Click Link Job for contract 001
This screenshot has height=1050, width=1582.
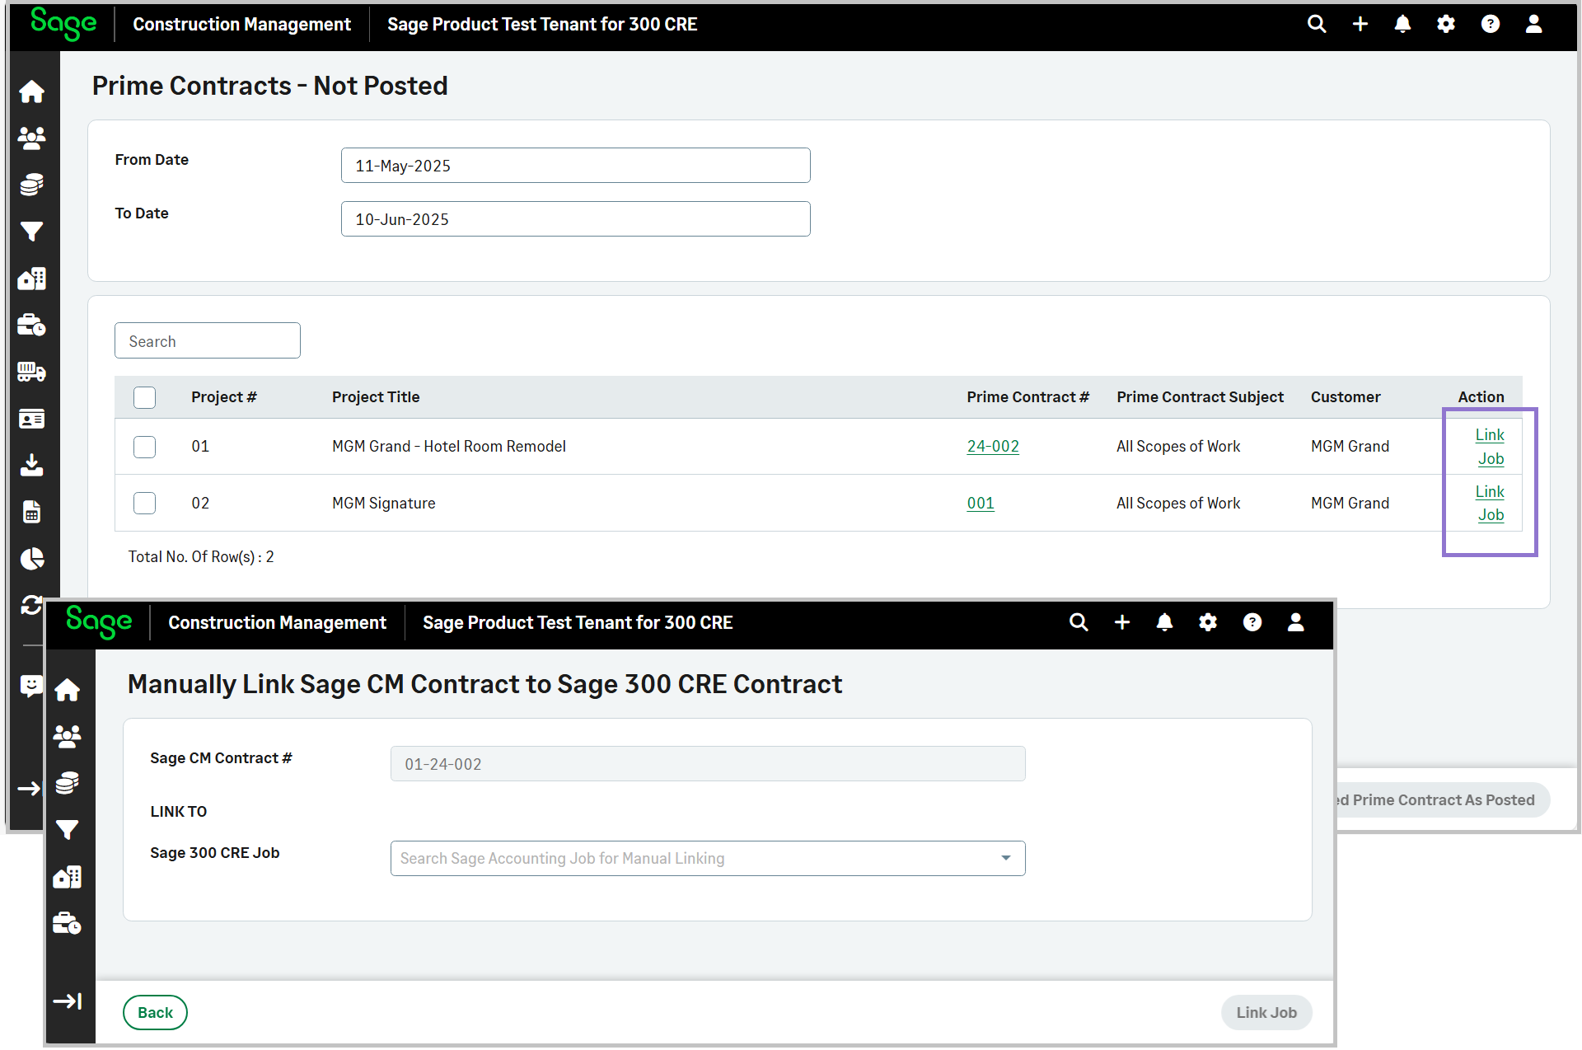click(x=1490, y=503)
